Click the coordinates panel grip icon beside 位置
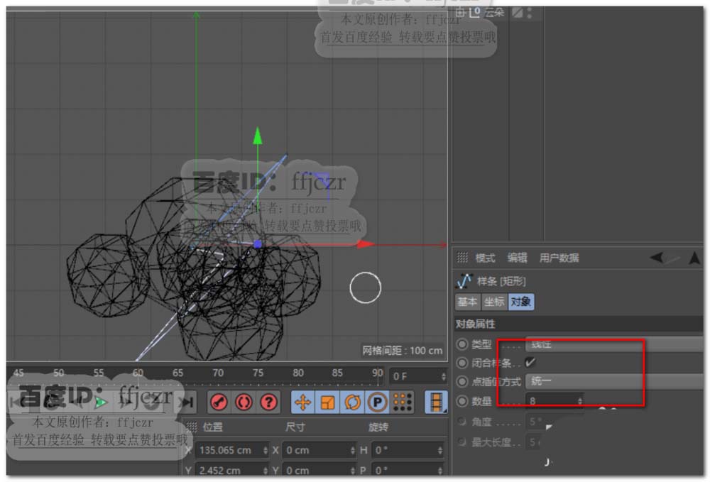 [x=192, y=427]
